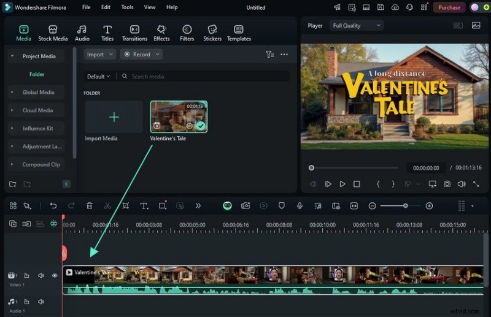Click the voiceover microphone icon
Viewport: 491px width, 317px height.
300,205
